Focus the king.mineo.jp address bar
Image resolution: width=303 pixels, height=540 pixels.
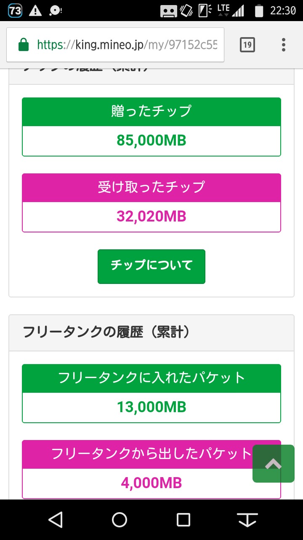[126, 45]
